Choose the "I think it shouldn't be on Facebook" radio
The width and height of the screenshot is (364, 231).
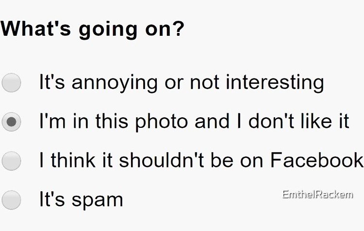tap(11, 161)
